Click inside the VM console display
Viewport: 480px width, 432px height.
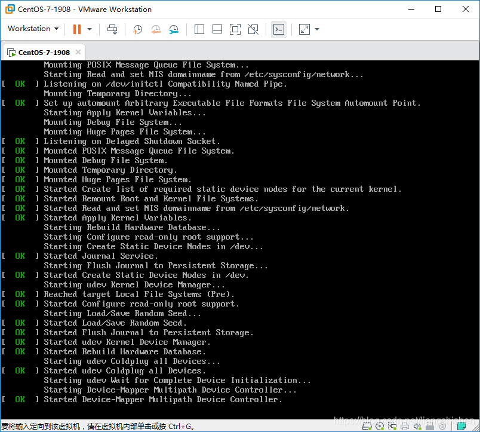(239, 240)
